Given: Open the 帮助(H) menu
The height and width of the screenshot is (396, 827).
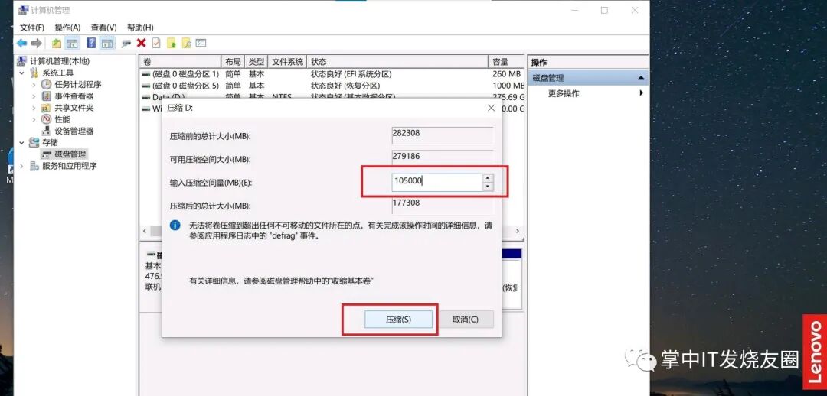Looking at the screenshot, I should coord(140,28).
